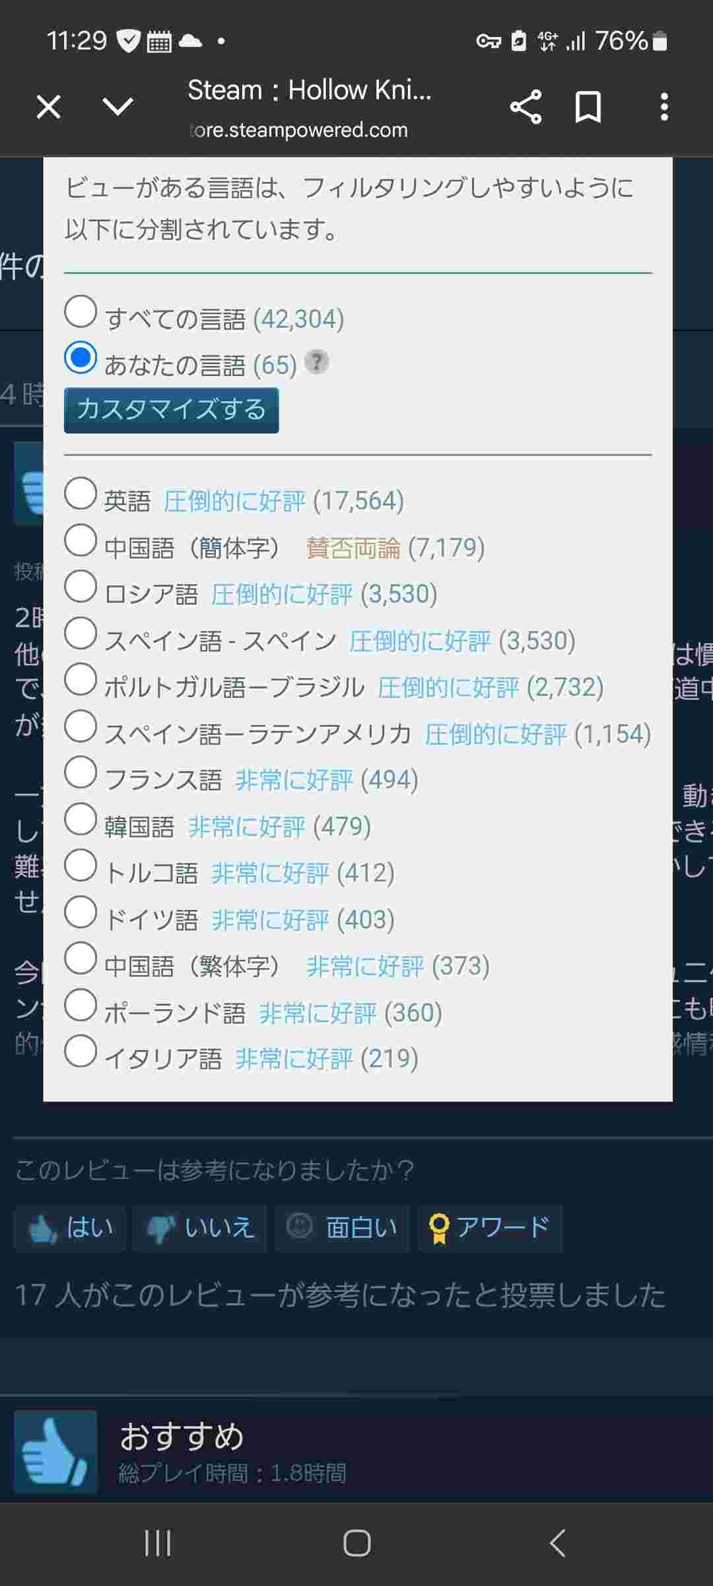This screenshot has height=1586, width=713.
Task: Tap the share icon in browser bar
Action: click(x=526, y=107)
